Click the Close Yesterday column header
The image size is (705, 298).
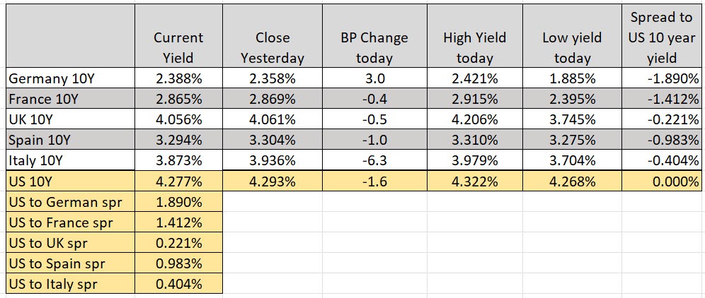click(x=272, y=47)
